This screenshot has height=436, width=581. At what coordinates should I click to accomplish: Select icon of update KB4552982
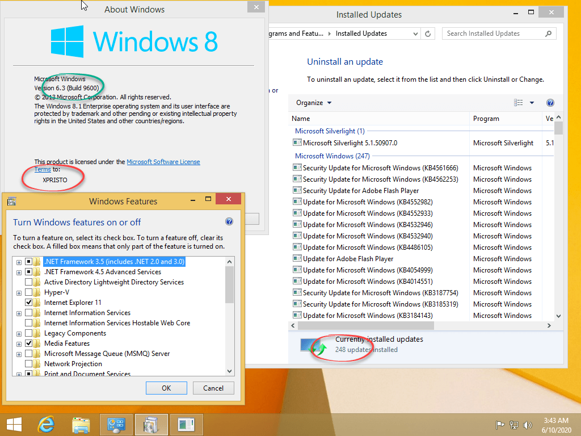pos(297,202)
